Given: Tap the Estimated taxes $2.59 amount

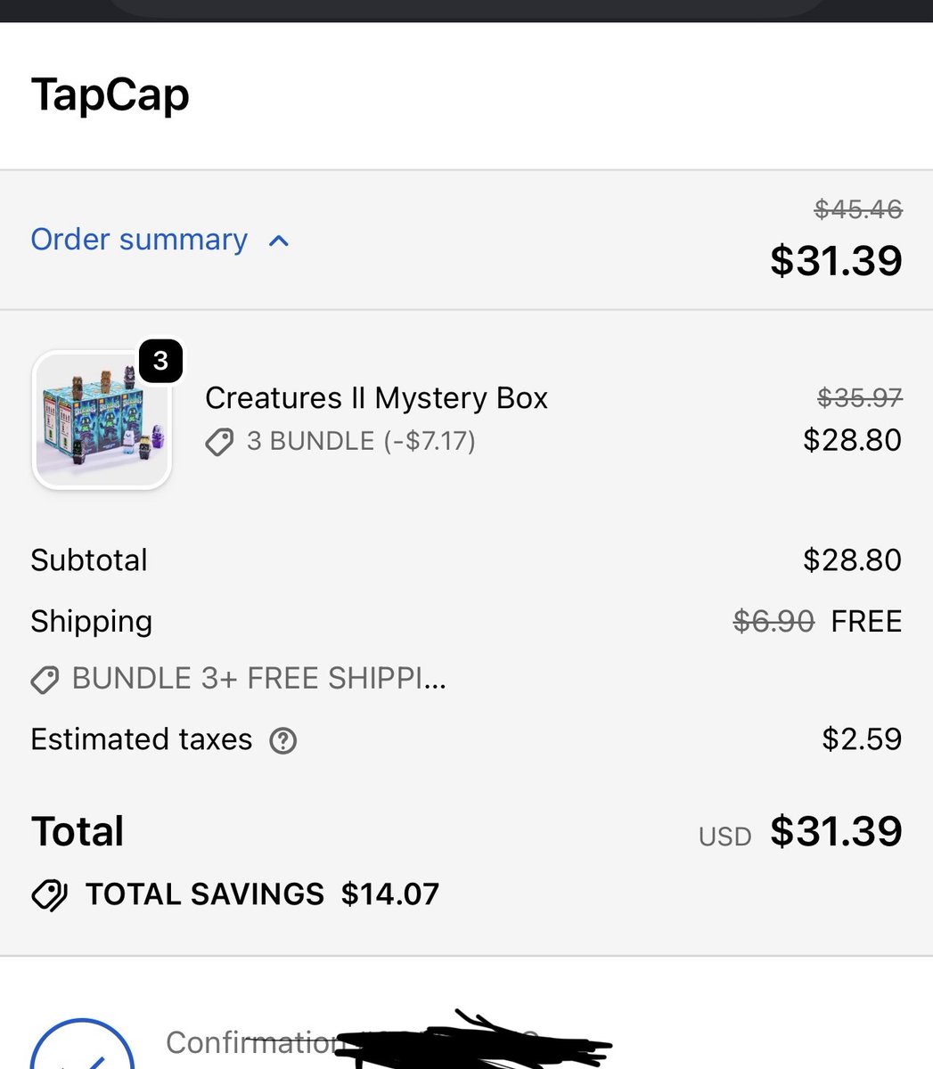Looking at the screenshot, I should [862, 739].
